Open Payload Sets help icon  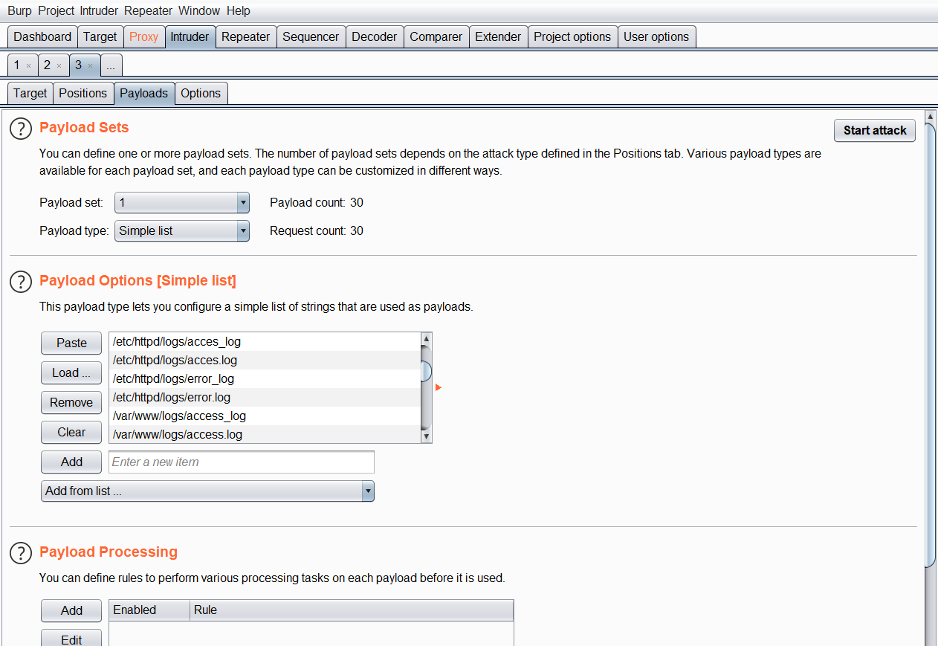tap(21, 129)
